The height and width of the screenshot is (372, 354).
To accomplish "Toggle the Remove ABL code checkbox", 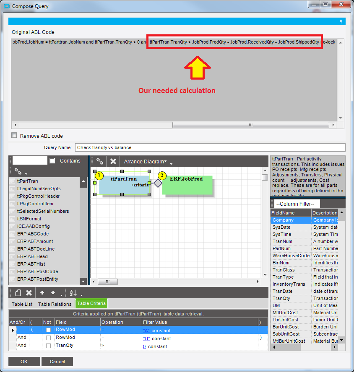I will pyautogui.click(x=14, y=135).
